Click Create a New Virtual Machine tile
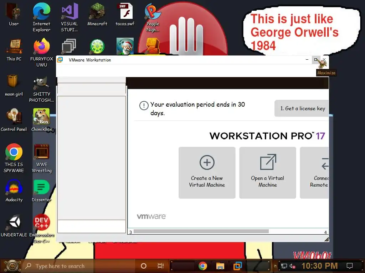The image size is (365, 273). (x=207, y=172)
